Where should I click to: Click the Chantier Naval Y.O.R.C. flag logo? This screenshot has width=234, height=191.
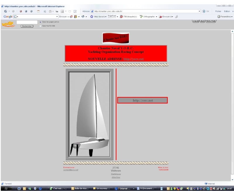tap(116, 38)
